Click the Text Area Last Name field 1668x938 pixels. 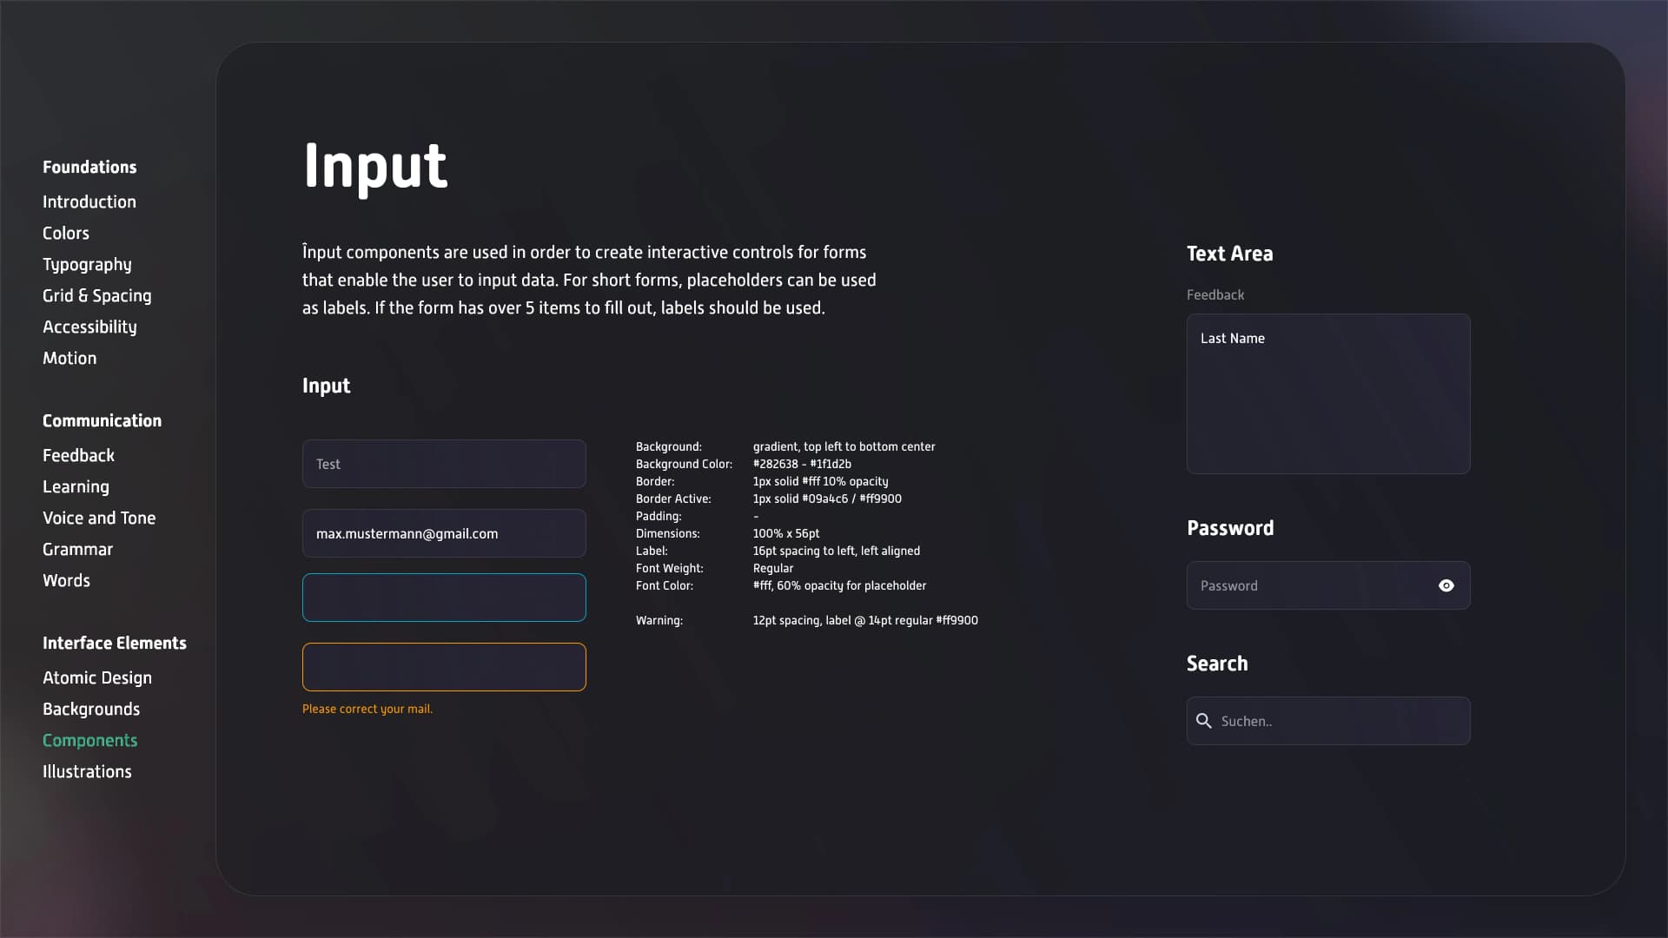pyautogui.click(x=1329, y=393)
